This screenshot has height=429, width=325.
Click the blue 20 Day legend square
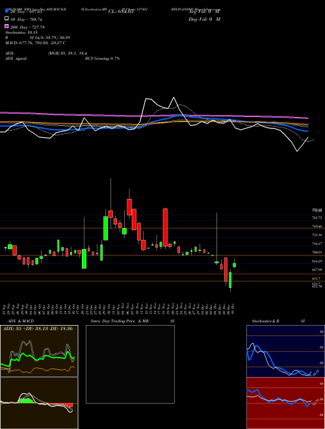pyautogui.click(x=7, y=11)
